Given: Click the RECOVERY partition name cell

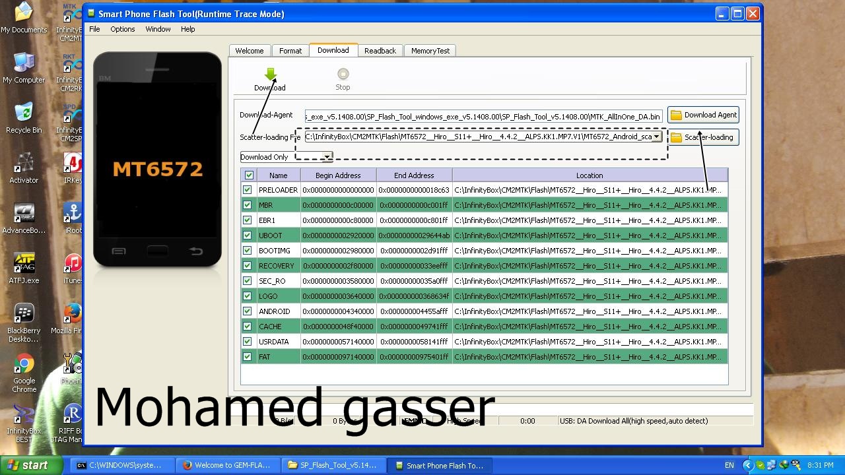Looking at the screenshot, I should (x=278, y=266).
